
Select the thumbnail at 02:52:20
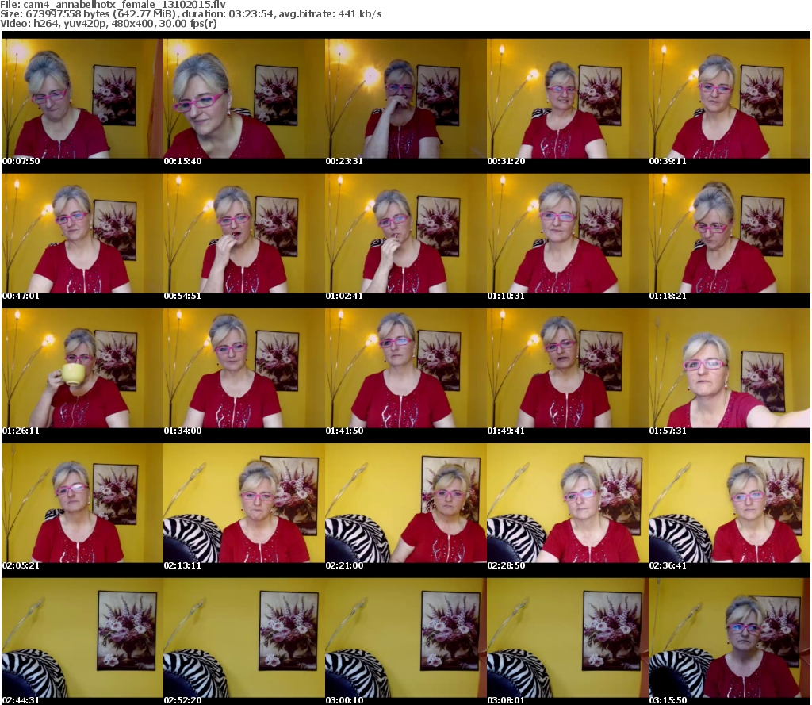pos(244,637)
